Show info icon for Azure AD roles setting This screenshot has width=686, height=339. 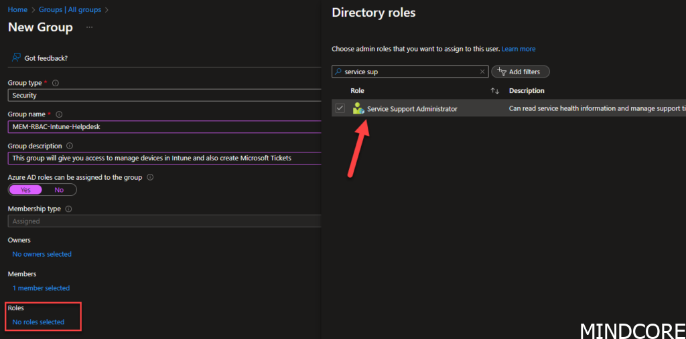[150, 177]
